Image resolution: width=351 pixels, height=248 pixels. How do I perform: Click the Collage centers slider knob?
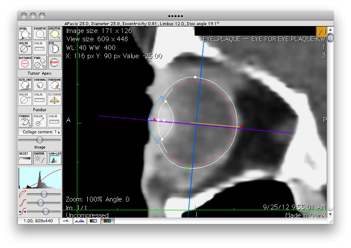[40, 139]
